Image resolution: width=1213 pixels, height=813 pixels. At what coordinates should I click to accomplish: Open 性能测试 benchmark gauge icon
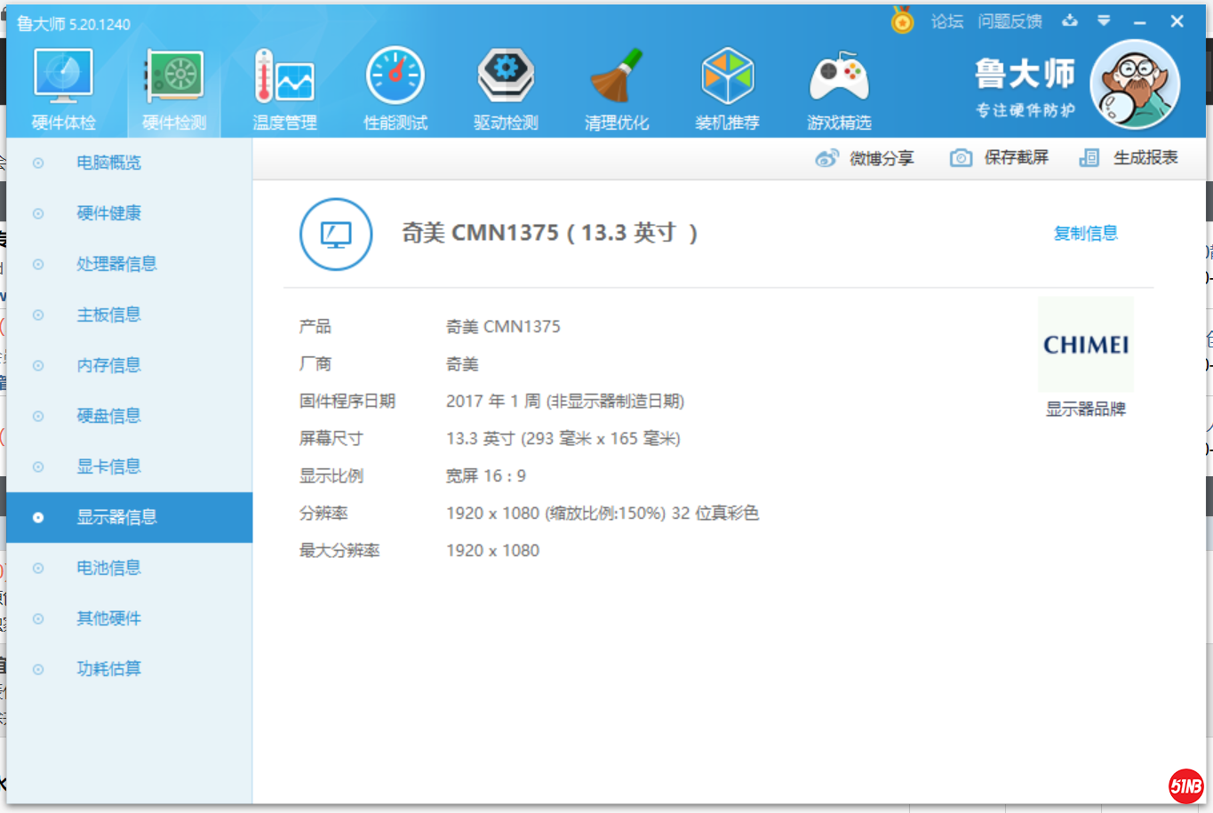(395, 77)
